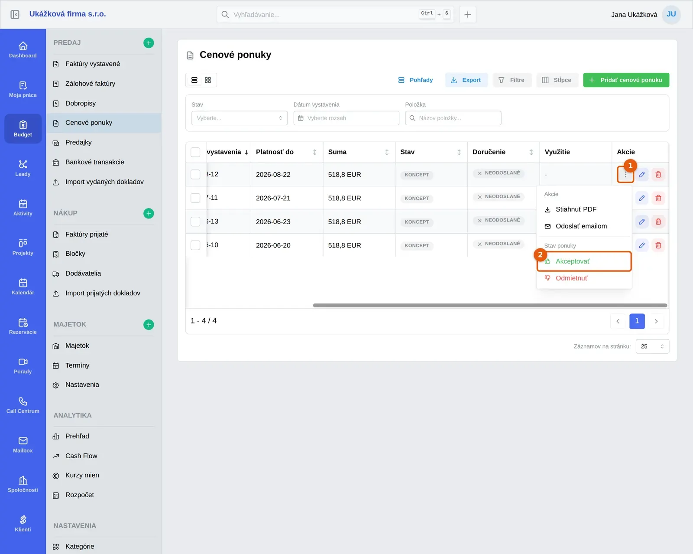Image resolution: width=693 pixels, height=554 pixels.
Task: Open Mailbox module
Action: [x=23, y=444]
